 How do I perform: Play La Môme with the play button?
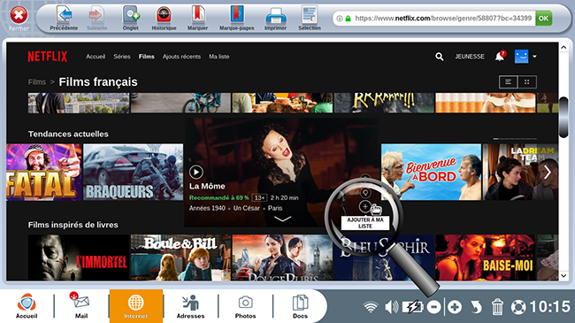coord(196,172)
